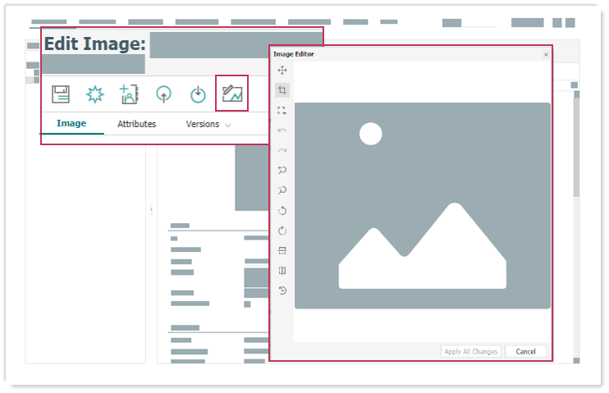Click the upload arrow circle icon
Image resolution: width=609 pixels, height=393 pixels.
(163, 94)
